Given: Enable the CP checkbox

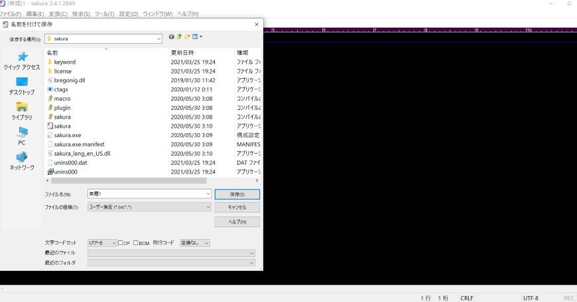Looking at the screenshot, I should (x=120, y=243).
